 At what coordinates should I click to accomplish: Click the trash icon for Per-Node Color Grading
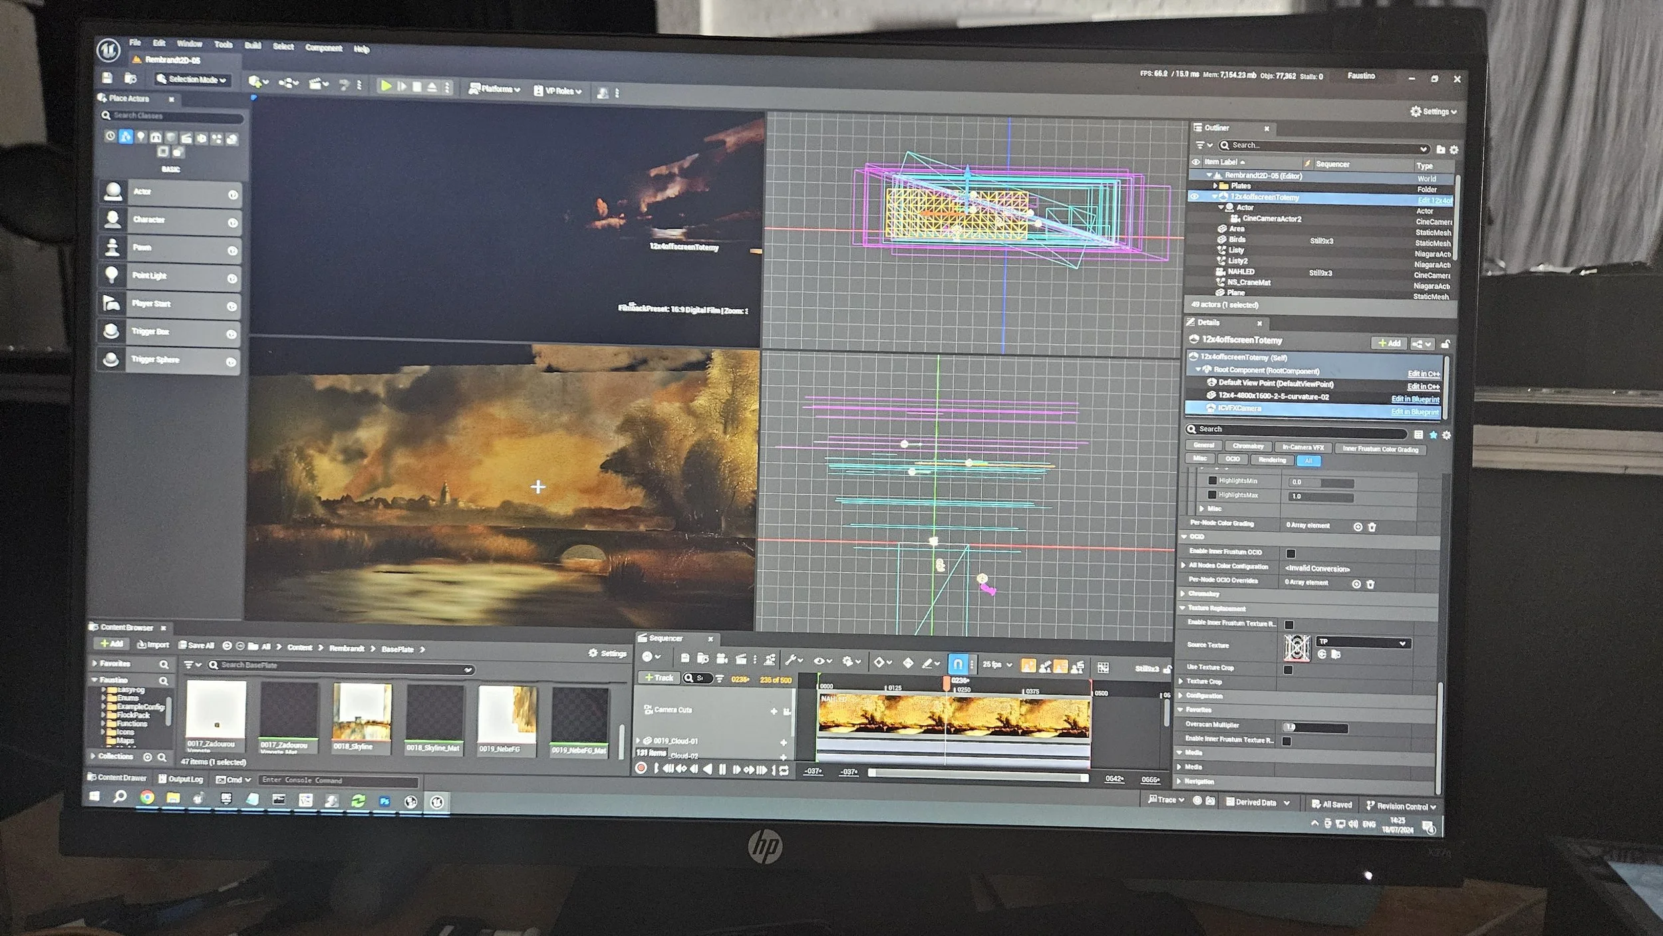pos(1372,526)
